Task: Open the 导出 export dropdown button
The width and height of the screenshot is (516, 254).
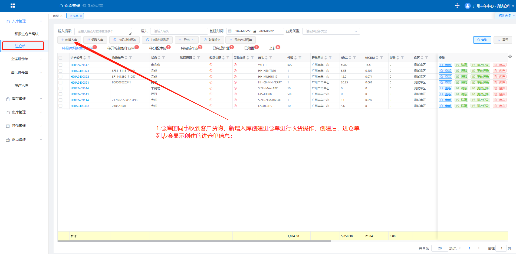Action: pyautogui.click(x=187, y=40)
